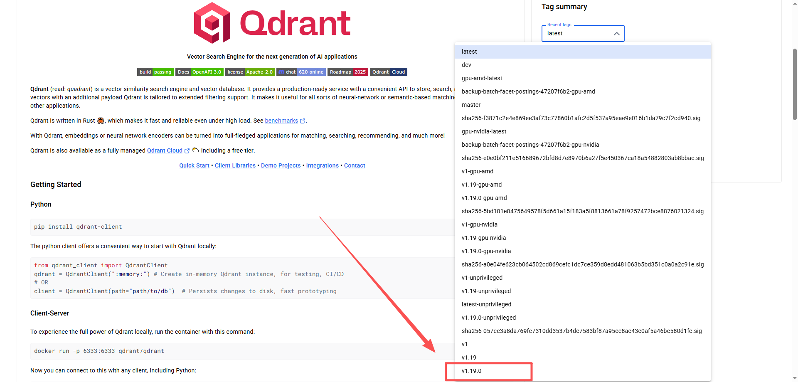Screen dimensions: 798x382
Task: Click the Qdrant Cloud badge
Action: [389, 72]
